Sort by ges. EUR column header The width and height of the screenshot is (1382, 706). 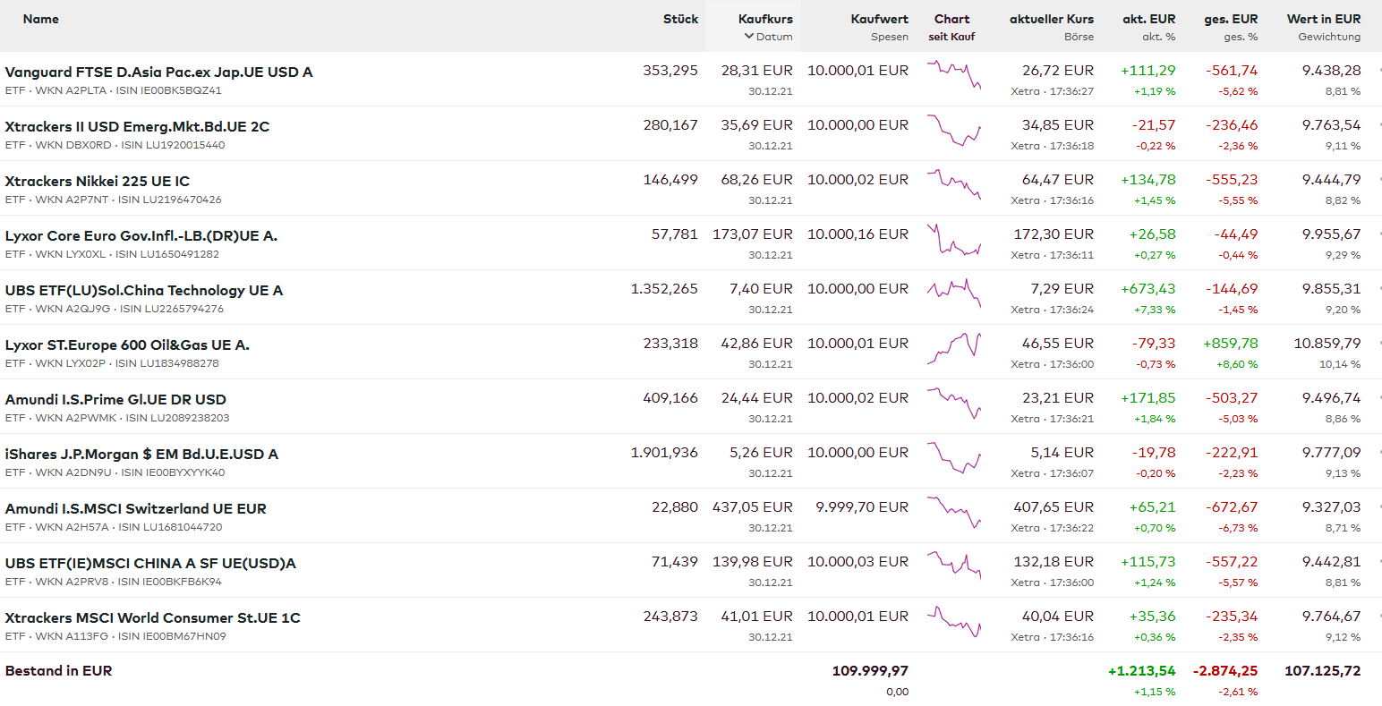[x=1231, y=19]
